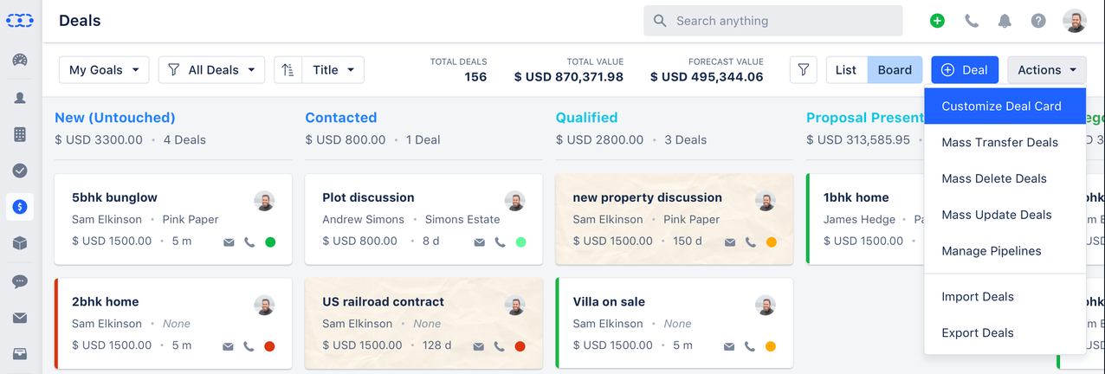Click the green quick-add plus icon
The image size is (1105, 374).
937,21
